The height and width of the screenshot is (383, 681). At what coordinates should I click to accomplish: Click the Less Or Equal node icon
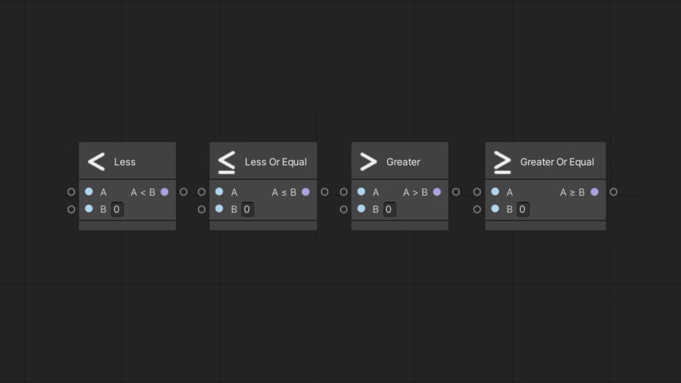226,162
